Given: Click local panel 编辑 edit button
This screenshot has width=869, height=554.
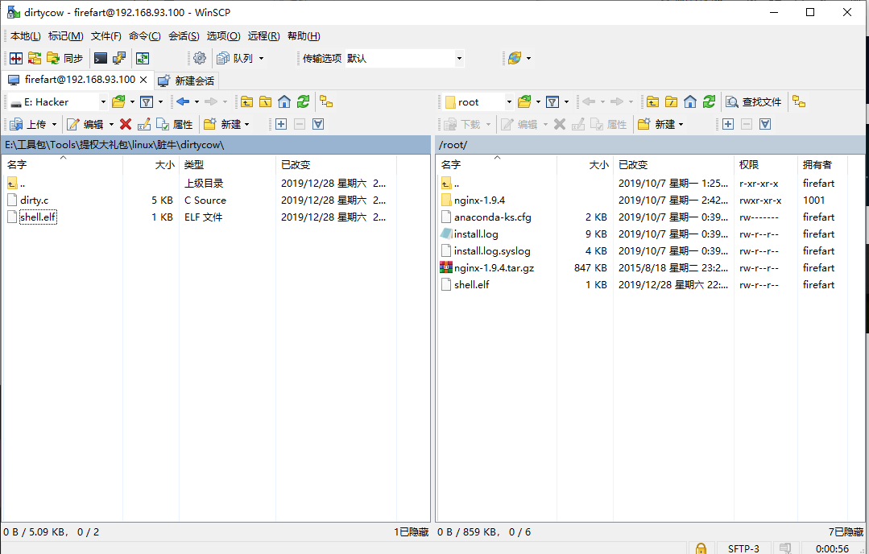Looking at the screenshot, I should [85, 125].
